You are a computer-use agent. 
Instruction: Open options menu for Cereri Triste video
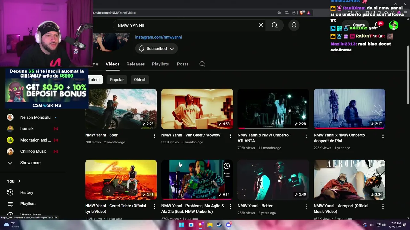tap(154, 207)
